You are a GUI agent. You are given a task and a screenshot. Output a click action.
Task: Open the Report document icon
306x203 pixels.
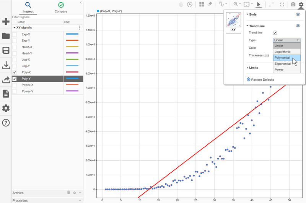(x=6, y=94)
